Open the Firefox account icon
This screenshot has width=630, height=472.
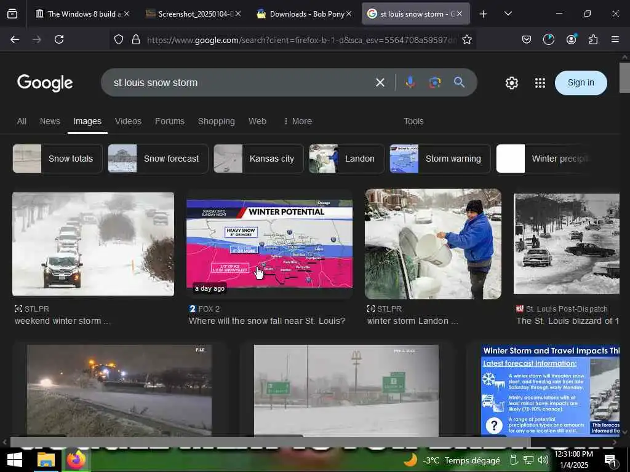[571, 39]
